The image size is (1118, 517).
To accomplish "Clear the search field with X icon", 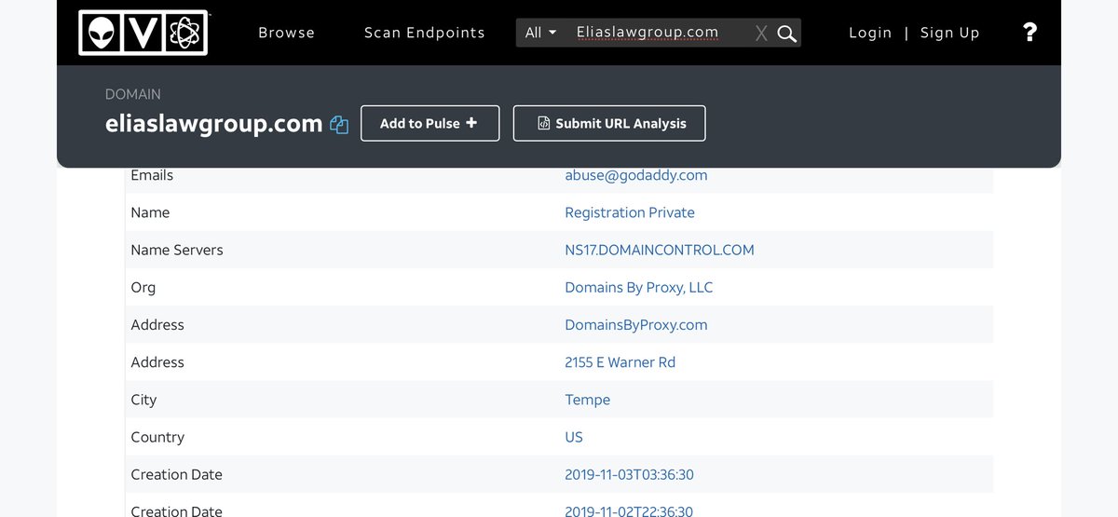I will click(x=761, y=34).
